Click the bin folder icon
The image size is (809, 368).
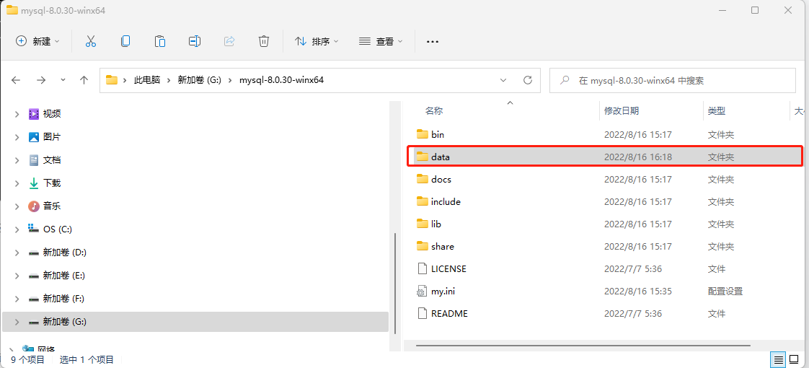[x=423, y=134]
